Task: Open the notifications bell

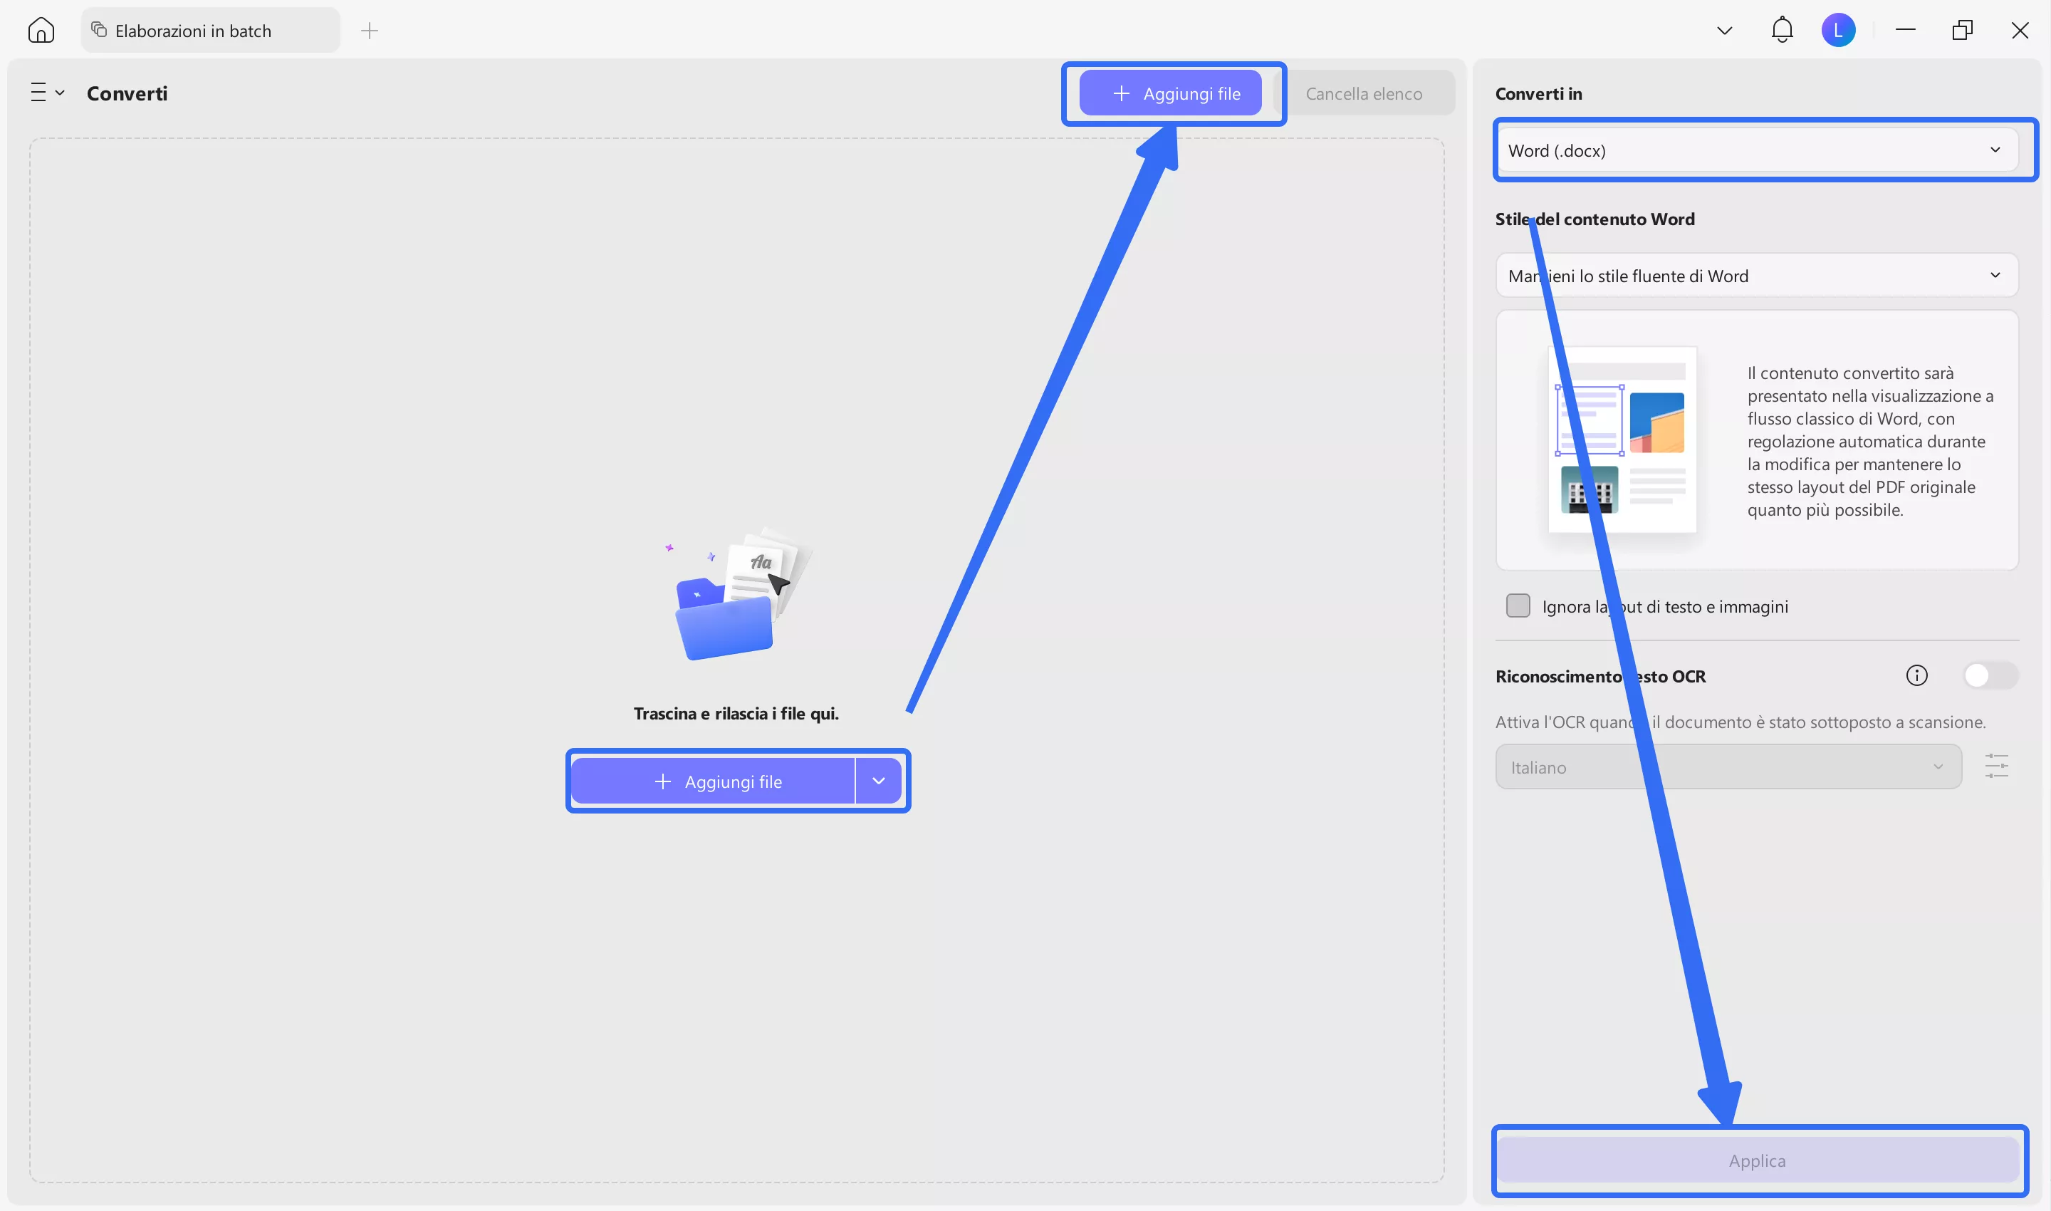Action: tap(1782, 30)
